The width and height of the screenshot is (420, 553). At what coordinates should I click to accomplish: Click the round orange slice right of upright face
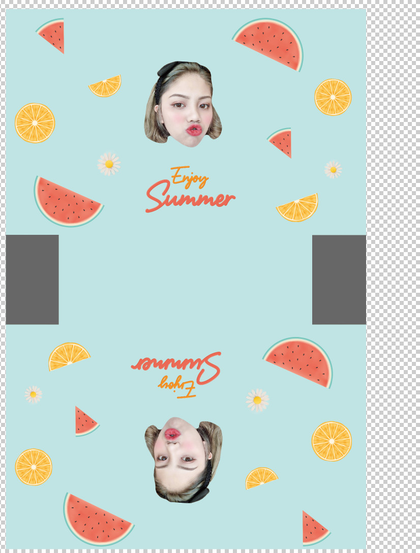pyautogui.click(x=333, y=97)
